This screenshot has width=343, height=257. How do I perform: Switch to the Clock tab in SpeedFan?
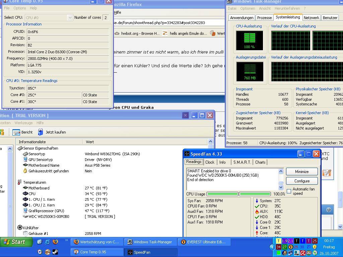tap(210, 162)
